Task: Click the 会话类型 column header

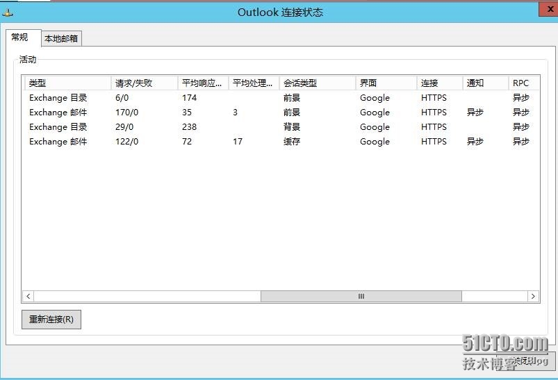Action: (x=318, y=83)
